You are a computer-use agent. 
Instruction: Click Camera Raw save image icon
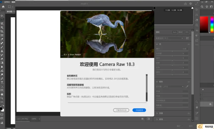(x=185, y=4)
